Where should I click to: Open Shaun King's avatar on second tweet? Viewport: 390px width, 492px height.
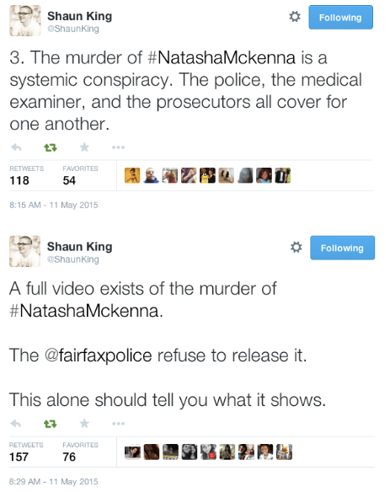pyautogui.click(x=24, y=251)
